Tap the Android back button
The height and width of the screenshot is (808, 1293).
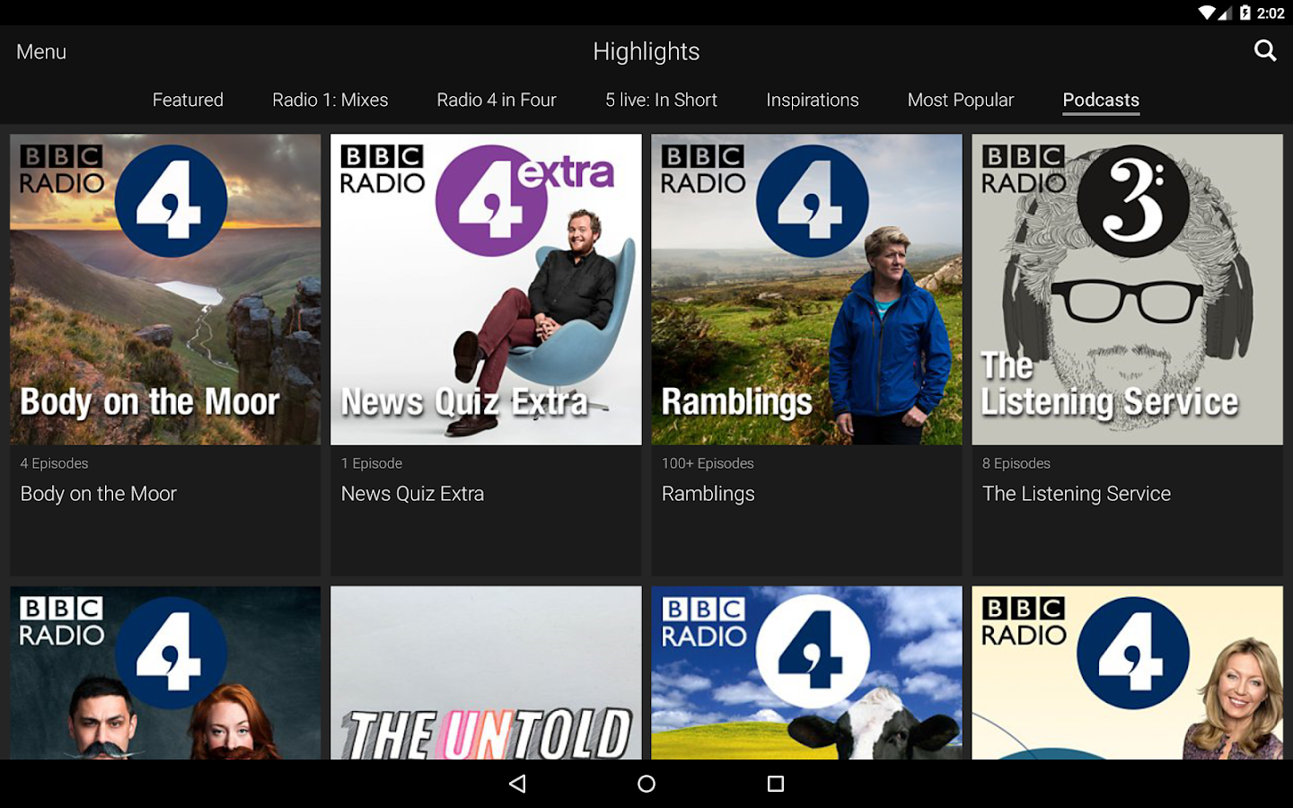(x=517, y=784)
